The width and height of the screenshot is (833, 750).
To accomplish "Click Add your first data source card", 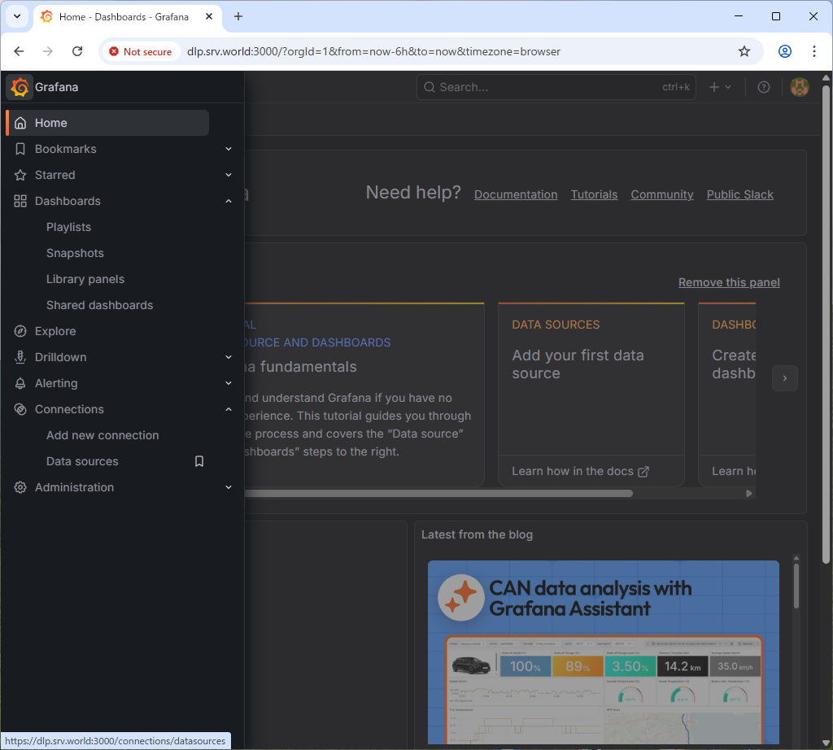I will (x=591, y=395).
